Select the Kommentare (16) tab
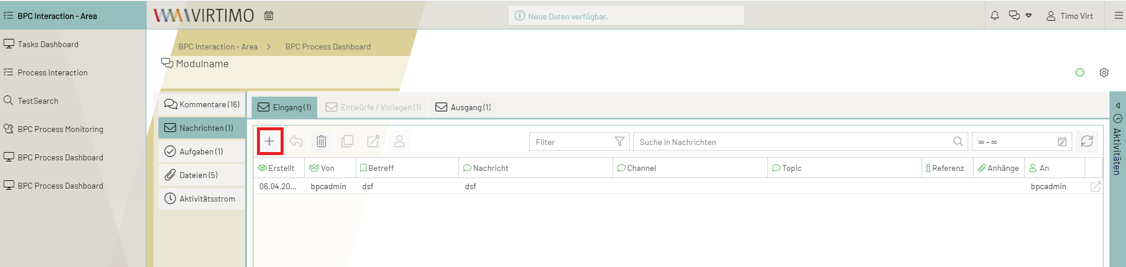The image size is (1126, 267). (x=202, y=104)
